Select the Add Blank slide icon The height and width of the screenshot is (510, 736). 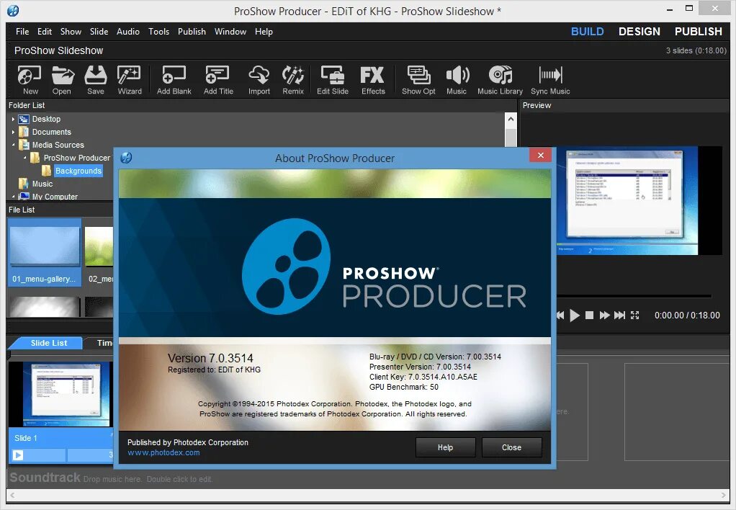173,79
